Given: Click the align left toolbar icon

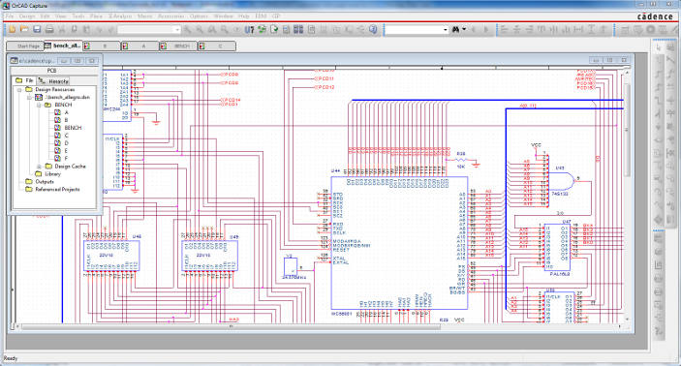Looking at the screenshot, I should tap(504, 29).
